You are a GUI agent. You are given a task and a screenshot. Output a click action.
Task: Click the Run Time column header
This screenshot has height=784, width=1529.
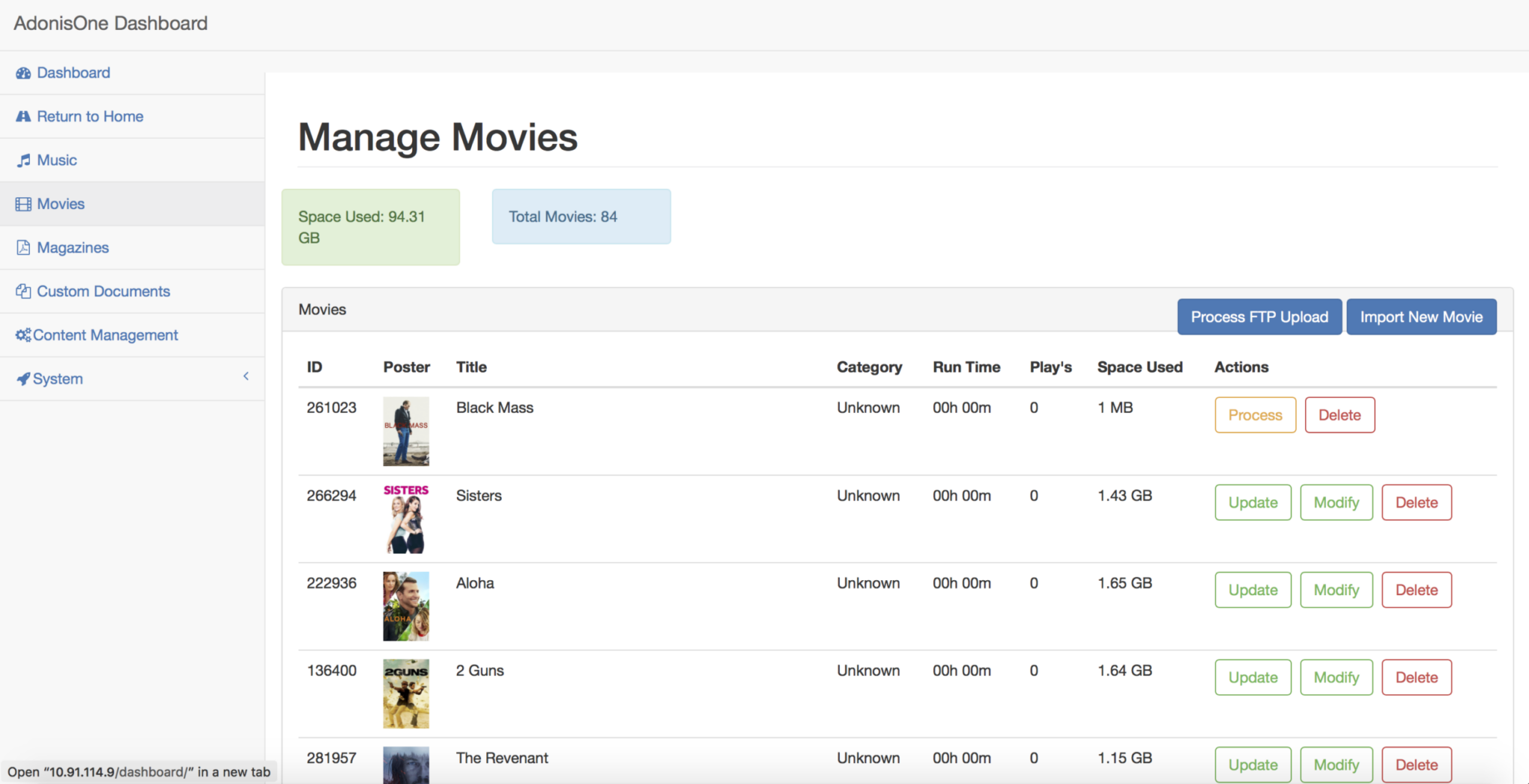point(966,367)
